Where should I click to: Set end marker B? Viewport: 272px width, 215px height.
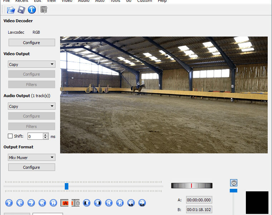tap(76, 203)
